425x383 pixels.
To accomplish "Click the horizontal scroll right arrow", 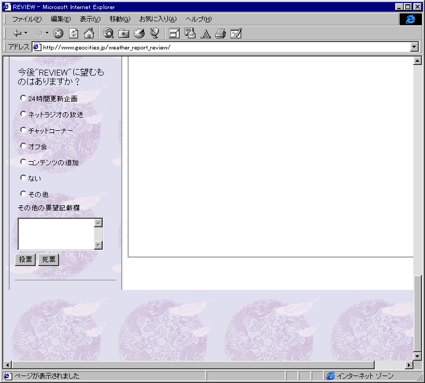I will (x=409, y=365).
